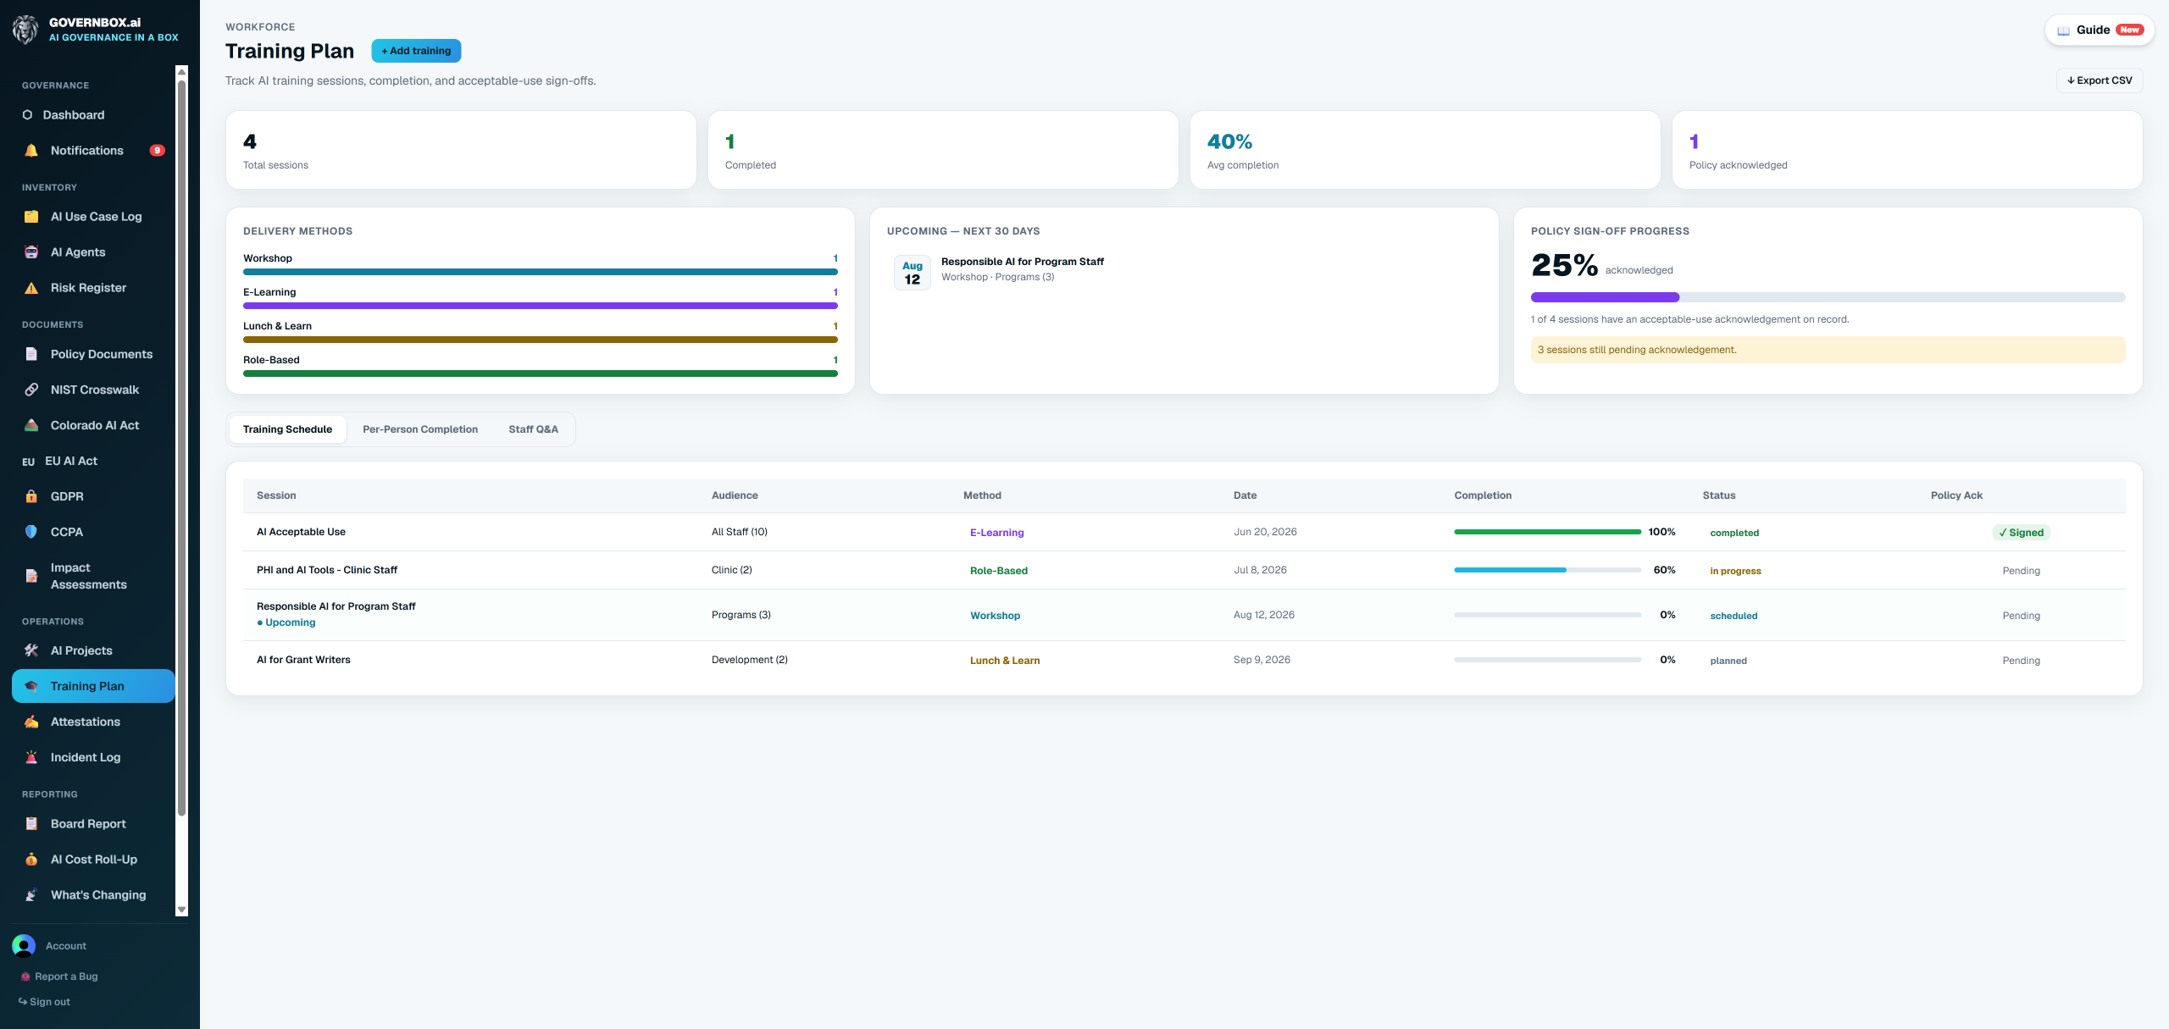Click the AI Use Case Log folder icon
This screenshot has height=1029, width=2169.
tap(31, 217)
